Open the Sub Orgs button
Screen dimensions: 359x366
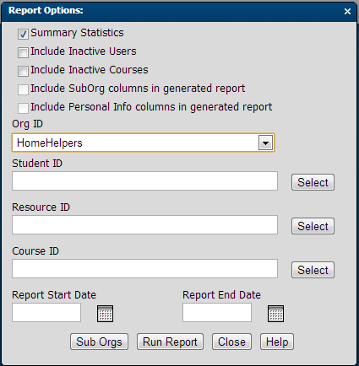tap(99, 342)
